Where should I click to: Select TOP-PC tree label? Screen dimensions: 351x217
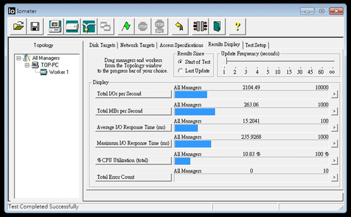coord(49,65)
